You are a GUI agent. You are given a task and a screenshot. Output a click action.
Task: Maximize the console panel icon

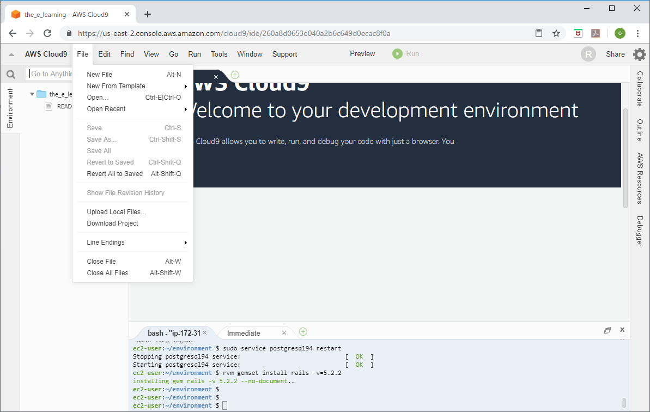coord(608,330)
